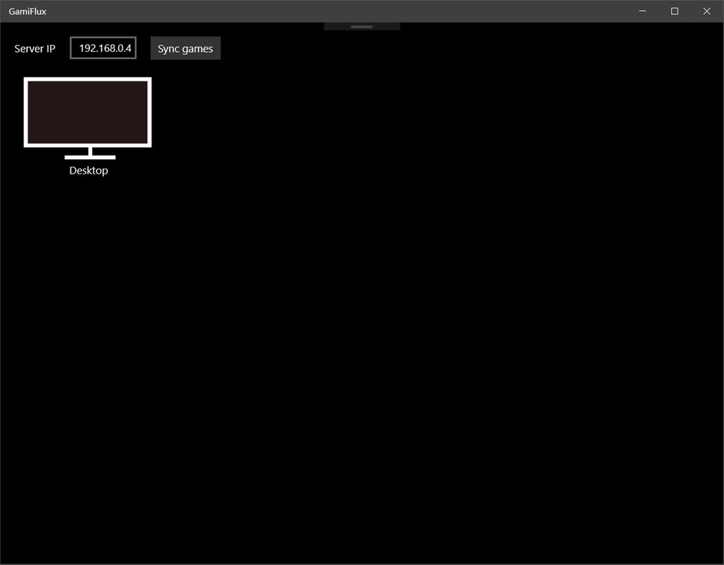Screen dimensions: 724x565
Task: Click the dark screen inside the monitor icon
Action: tap(88, 112)
